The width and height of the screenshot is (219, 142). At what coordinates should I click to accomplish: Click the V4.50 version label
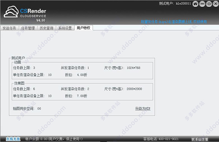pos(41,20)
